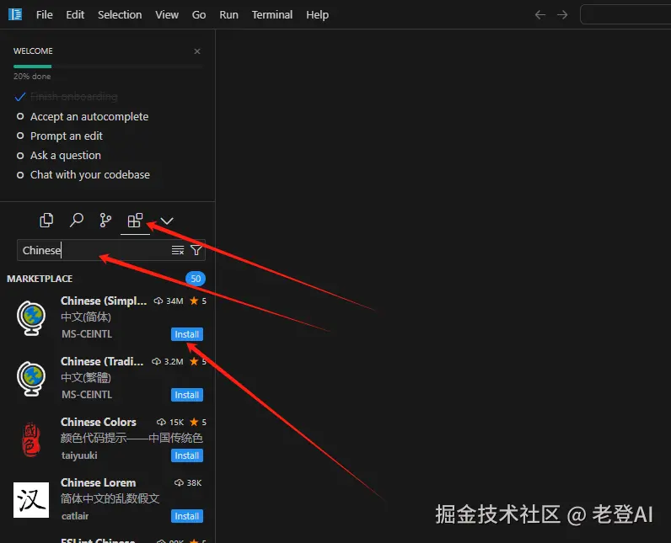Click the taiyuuki publisher name
This screenshot has width=671, height=543.
pos(79,455)
